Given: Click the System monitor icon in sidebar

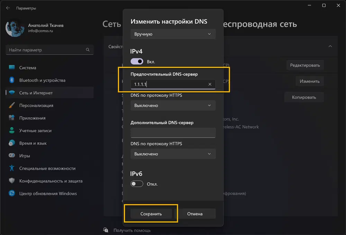Looking at the screenshot, I should [12, 68].
